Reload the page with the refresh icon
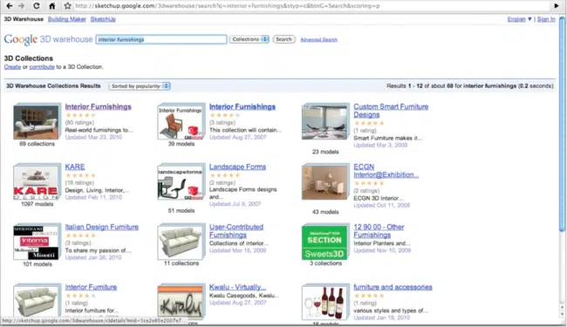The width and height of the screenshot is (567, 327). (x=36, y=6)
